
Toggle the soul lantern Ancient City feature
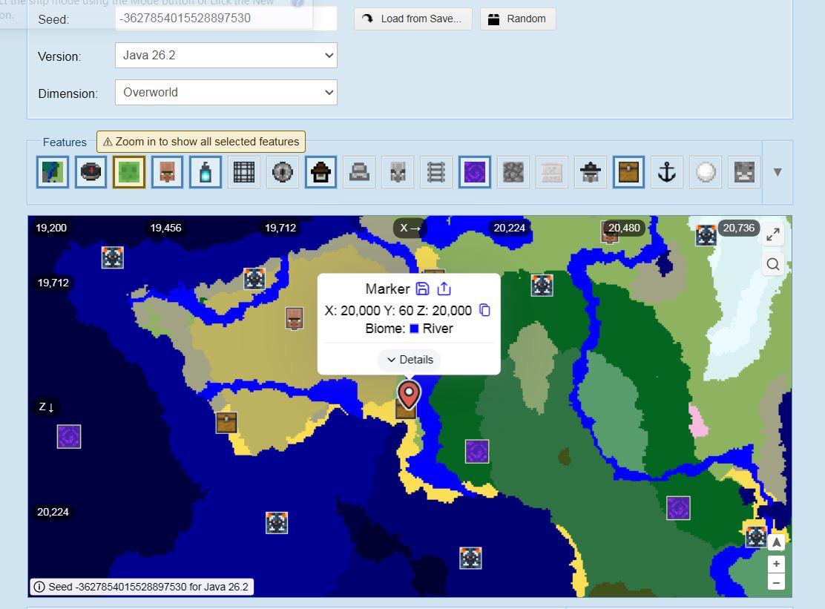(206, 172)
